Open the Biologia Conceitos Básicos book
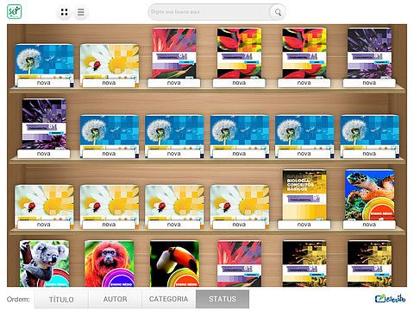 coord(304,195)
